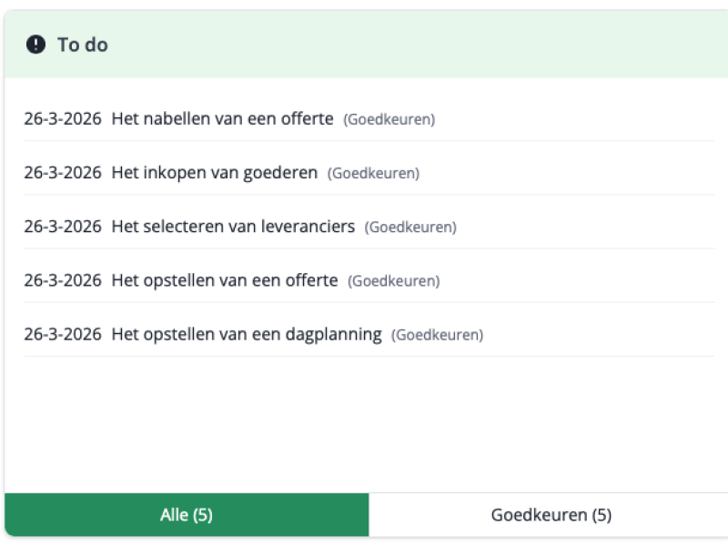
Task: Click the date before 'Het selecteren van leveranciers'
Action: 64,226
